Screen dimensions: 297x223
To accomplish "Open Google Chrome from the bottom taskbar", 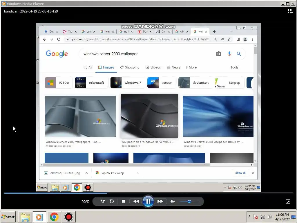I will pos(54,217).
